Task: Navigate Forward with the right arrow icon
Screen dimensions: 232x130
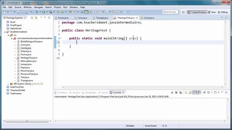Action: coord(125,12)
